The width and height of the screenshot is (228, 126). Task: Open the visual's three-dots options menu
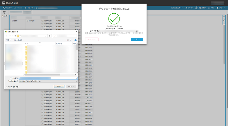coord(224,23)
